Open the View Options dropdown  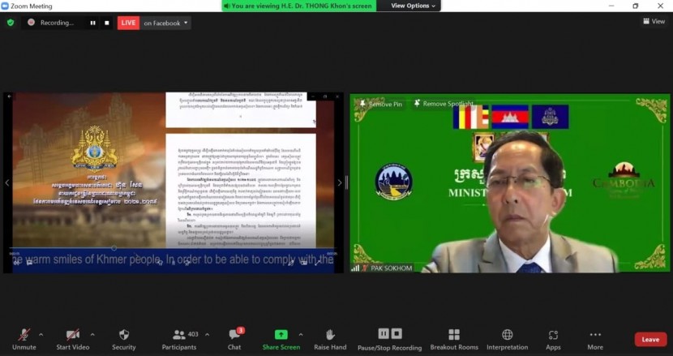point(413,6)
